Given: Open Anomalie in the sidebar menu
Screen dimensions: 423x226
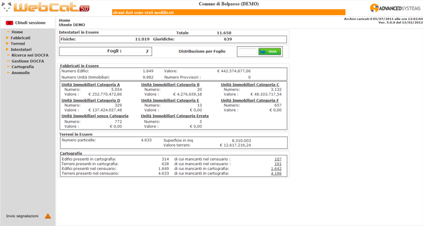Looking at the screenshot, I should (20, 72).
